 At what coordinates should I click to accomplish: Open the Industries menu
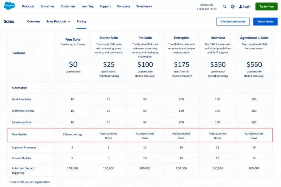47,6
